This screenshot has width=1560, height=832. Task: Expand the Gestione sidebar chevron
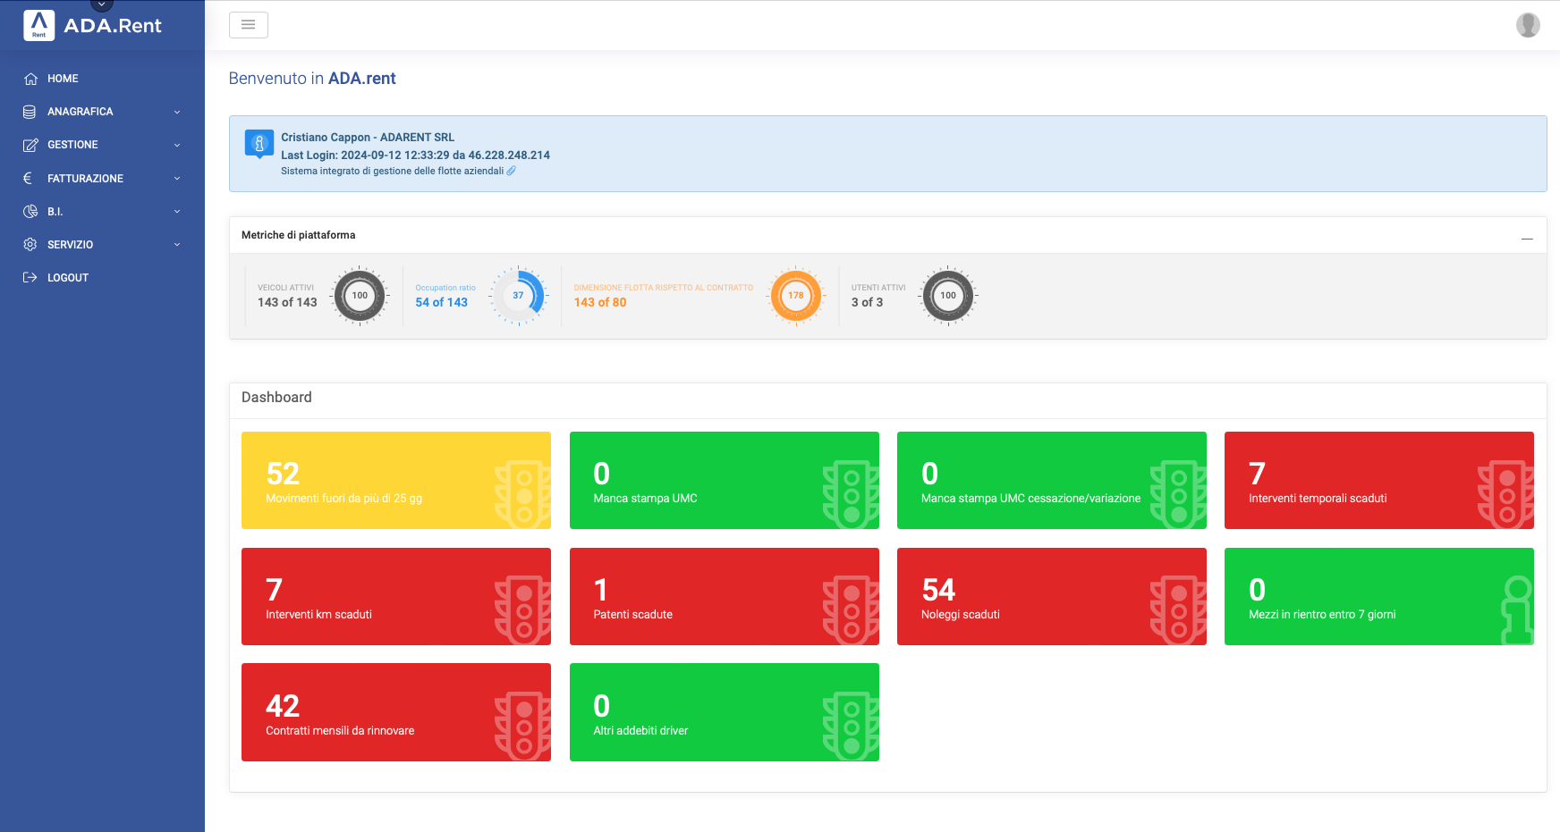[177, 145]
